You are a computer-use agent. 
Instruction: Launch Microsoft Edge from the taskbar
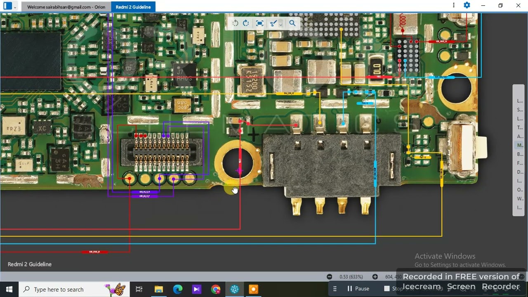pos(177,289)
